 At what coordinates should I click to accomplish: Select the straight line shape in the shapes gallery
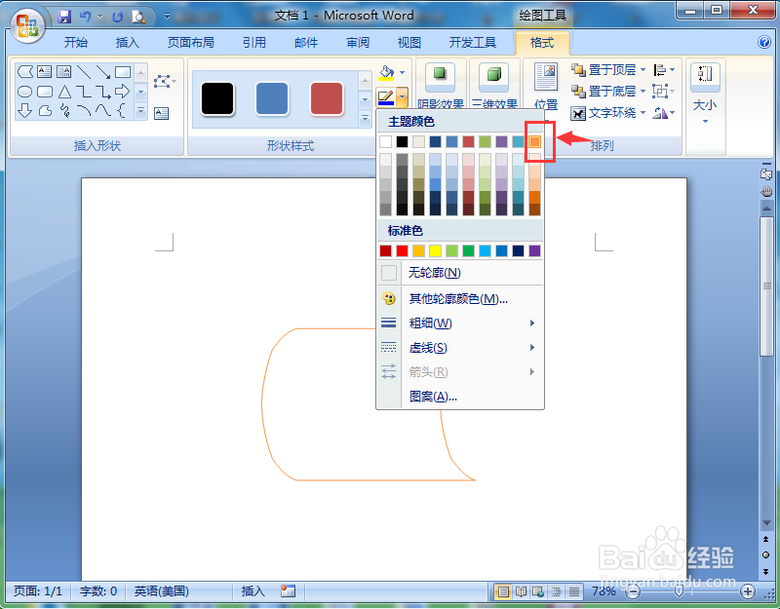(x=84, y=72)
